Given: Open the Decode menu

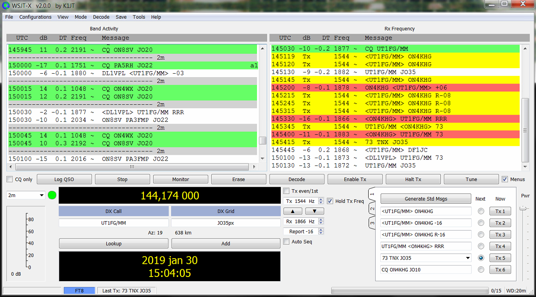Looking at the screenshot, I should 101,17.
